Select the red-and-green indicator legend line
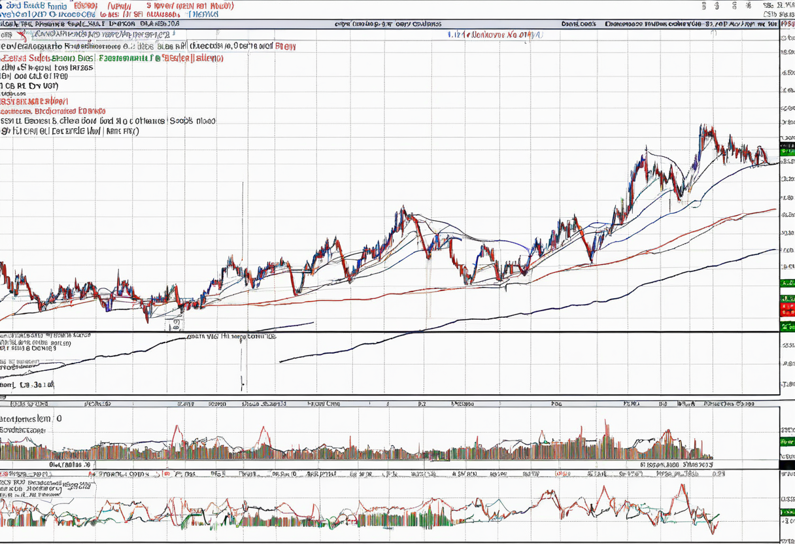 pyautogui.click(x=111, y=58)
